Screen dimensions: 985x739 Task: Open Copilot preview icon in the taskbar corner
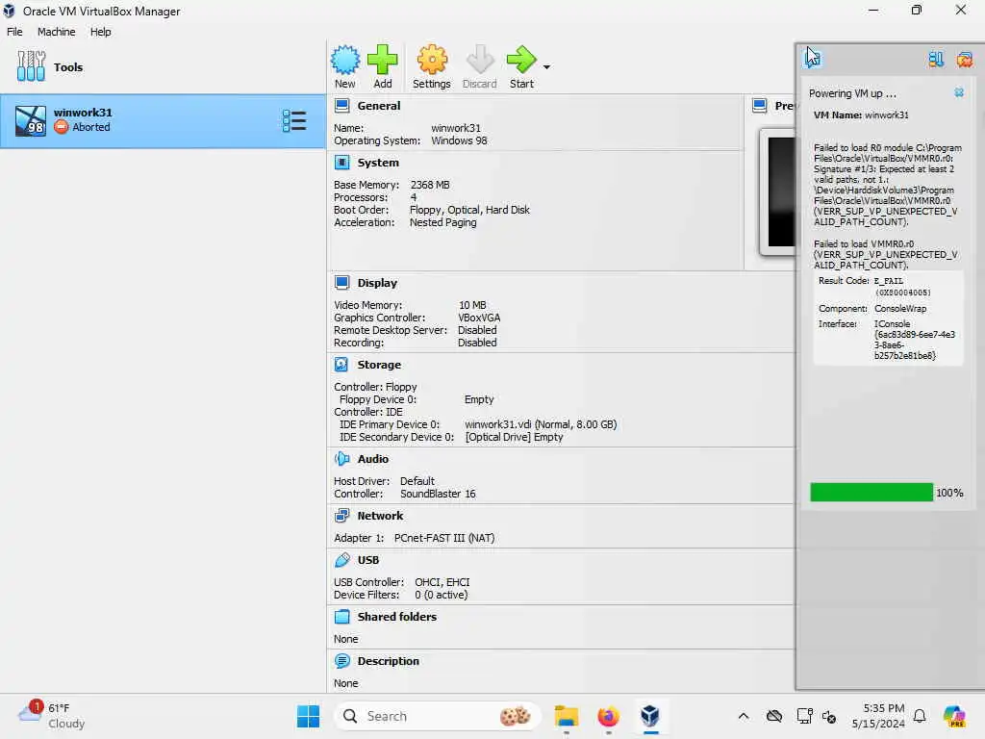pyautogui.click(x=954, y=716)
